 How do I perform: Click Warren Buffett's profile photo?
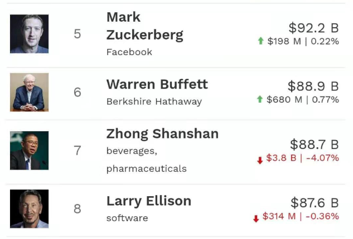coord(29,92)
